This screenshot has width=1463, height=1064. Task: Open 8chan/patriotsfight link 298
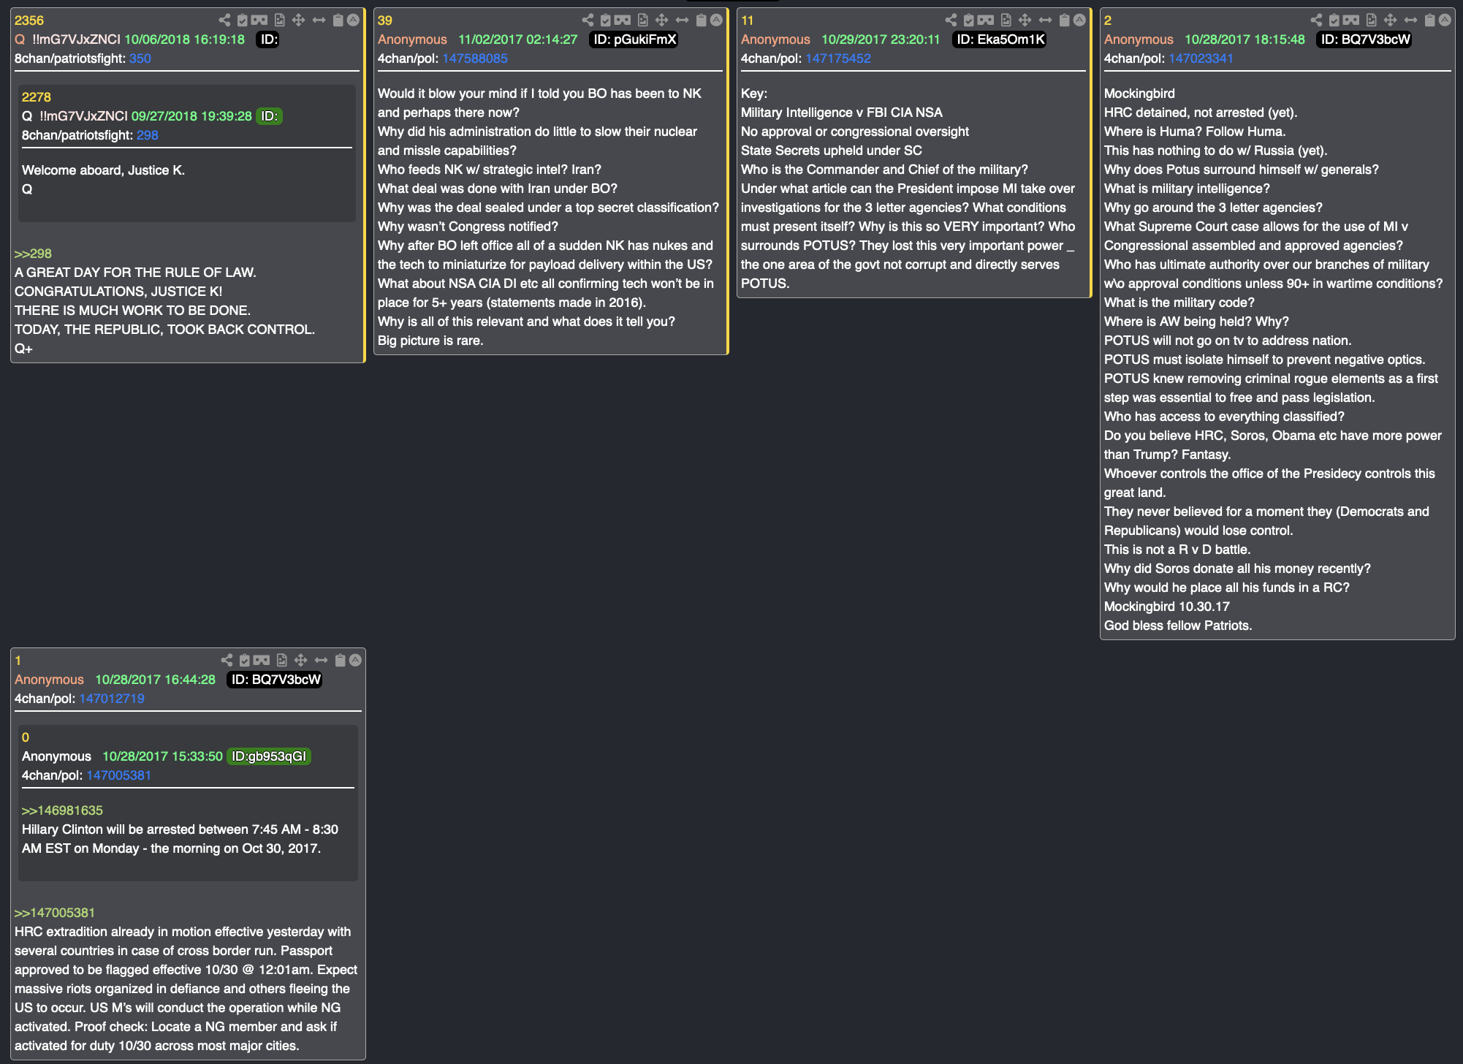click(148, 135)
